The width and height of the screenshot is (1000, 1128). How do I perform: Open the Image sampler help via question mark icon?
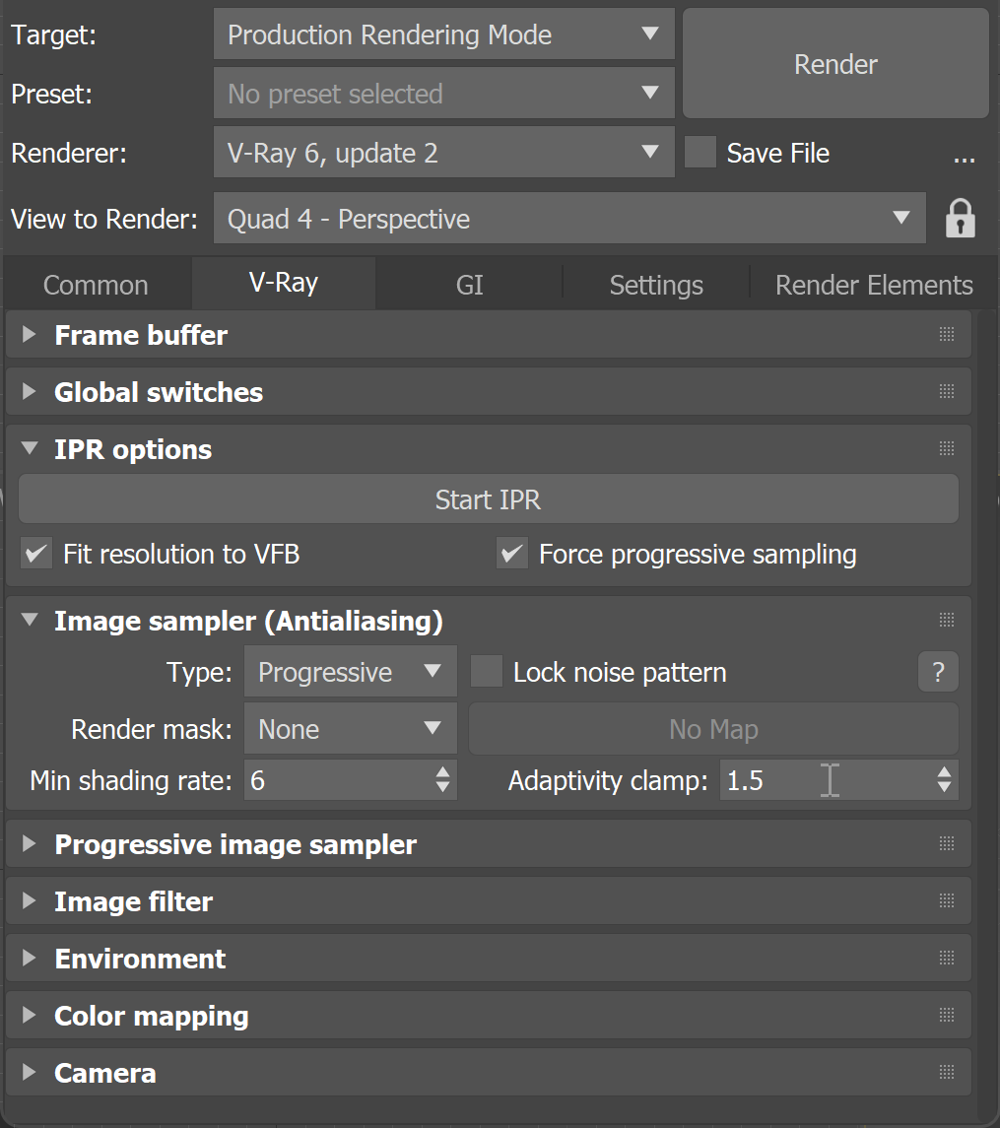937,671
